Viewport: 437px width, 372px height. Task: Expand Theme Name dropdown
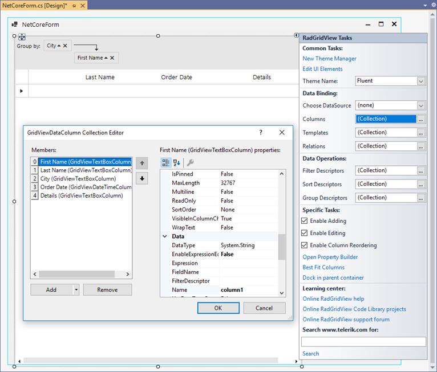[x=421, y=81]
